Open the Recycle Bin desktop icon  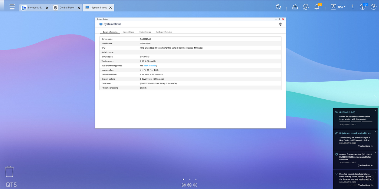[x=9, y=171]
